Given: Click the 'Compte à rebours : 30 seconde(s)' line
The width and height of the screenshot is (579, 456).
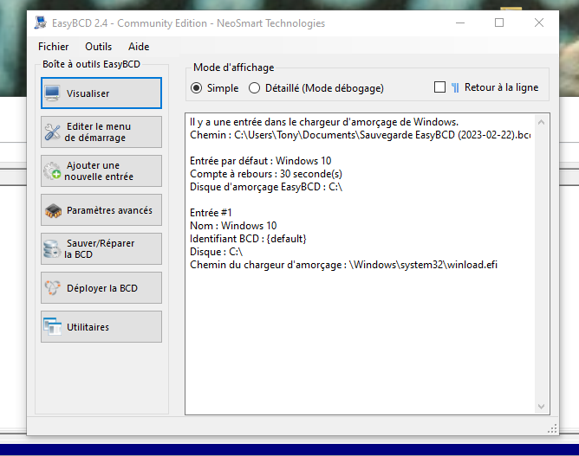Looking at the screenshot, I should coord(266,174).
